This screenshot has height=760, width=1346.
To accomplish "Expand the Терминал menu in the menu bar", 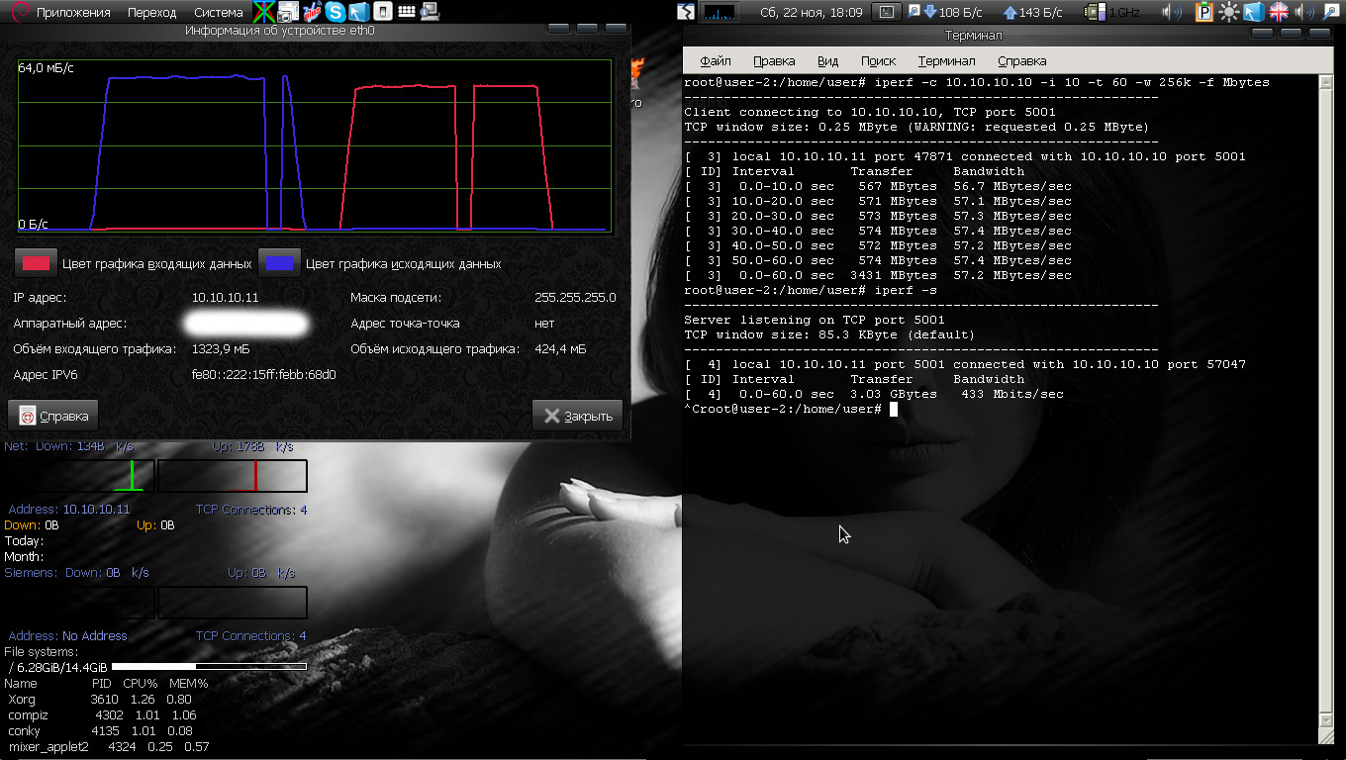I will click(x=946, y=60).
